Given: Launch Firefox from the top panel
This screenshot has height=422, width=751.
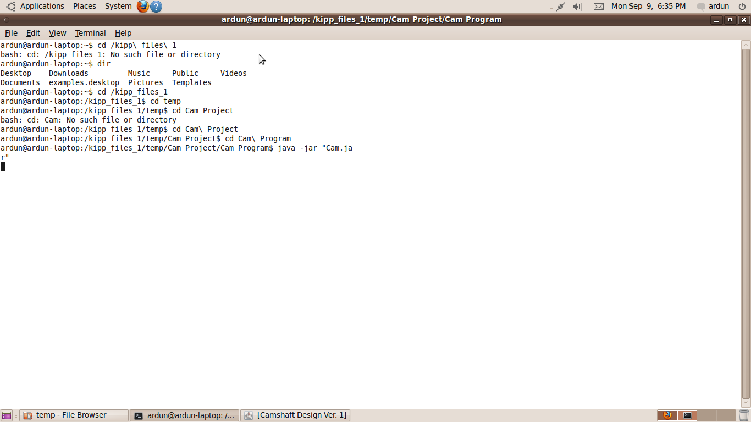Looking at the screenshot, I should [143, 7].
